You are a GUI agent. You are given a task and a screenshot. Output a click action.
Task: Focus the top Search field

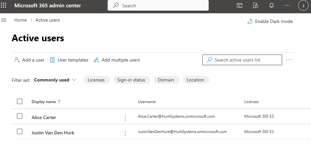coord(158,6)
